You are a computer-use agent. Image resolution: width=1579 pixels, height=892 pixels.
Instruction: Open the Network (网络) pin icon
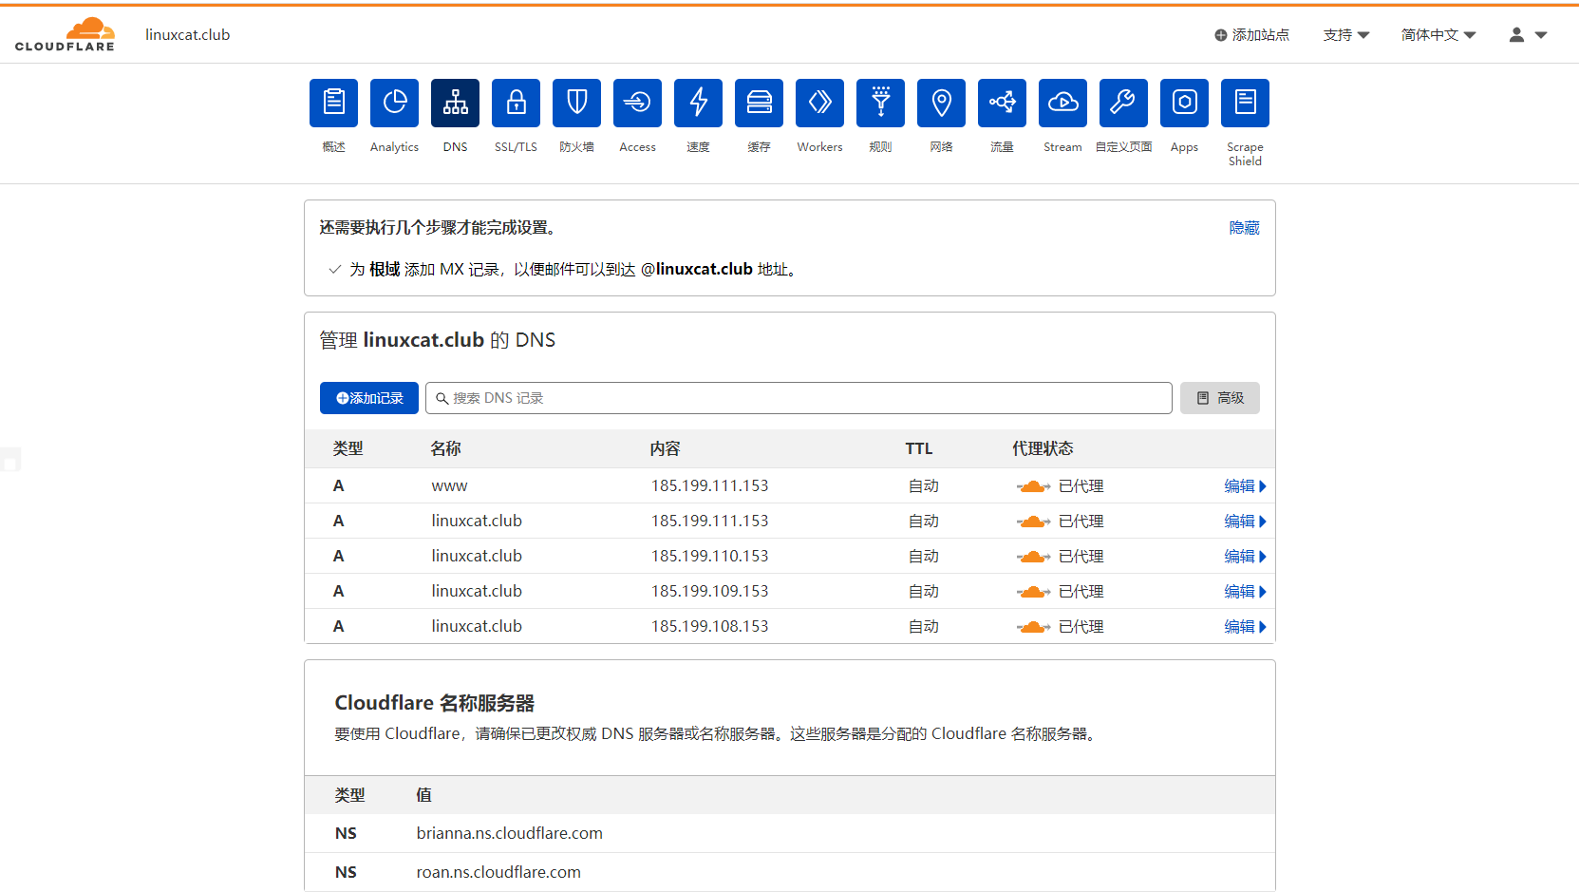[x=941, y=103]
